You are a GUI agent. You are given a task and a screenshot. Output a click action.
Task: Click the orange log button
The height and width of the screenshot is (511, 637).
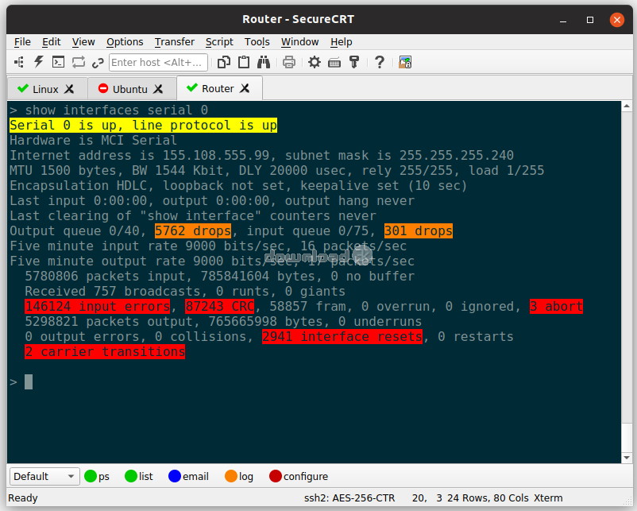pyautogui.click(x=239, y=476)
